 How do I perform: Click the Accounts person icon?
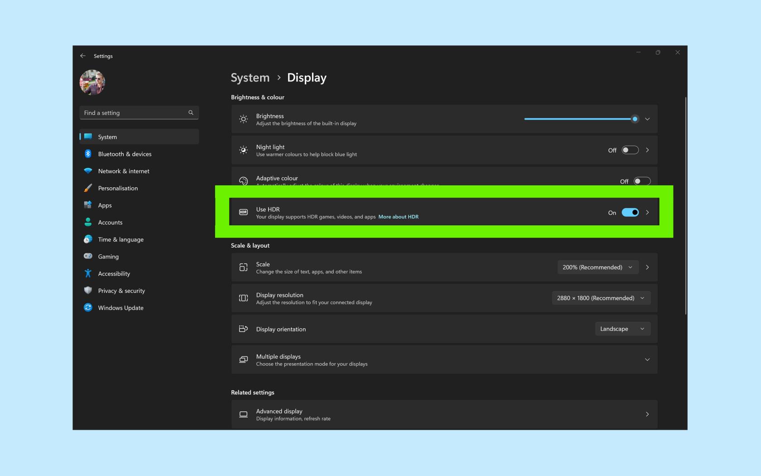pos(88,222)
